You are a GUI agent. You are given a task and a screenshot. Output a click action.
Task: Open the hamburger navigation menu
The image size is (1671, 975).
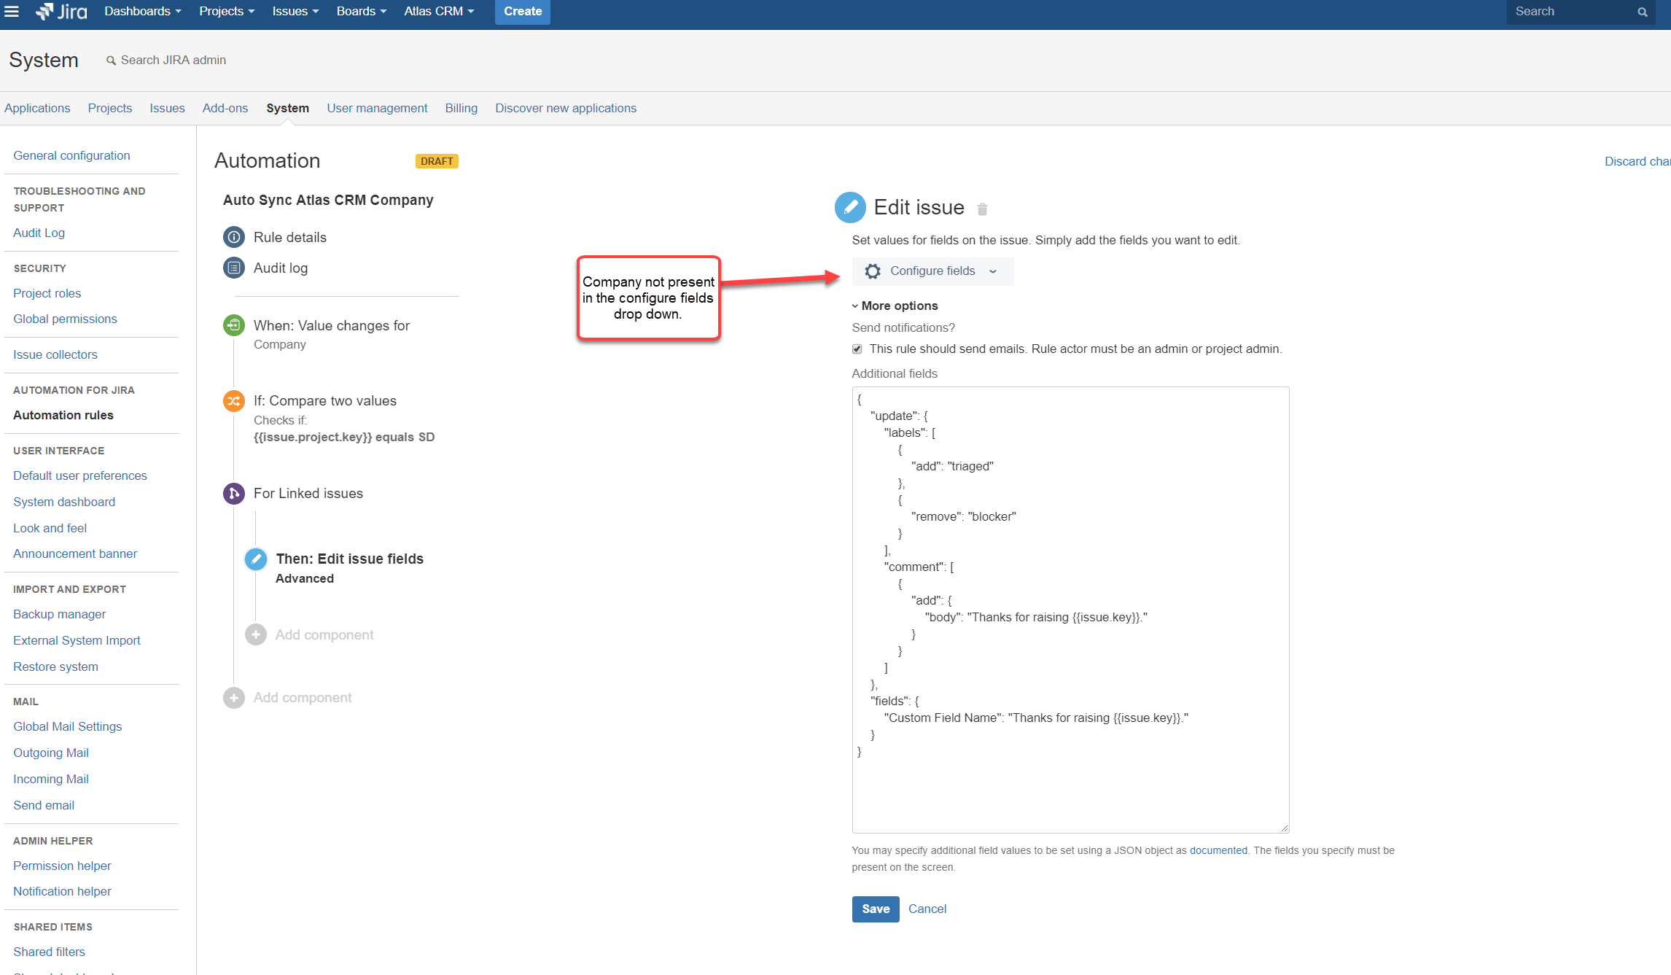click(x=12, y=11)
